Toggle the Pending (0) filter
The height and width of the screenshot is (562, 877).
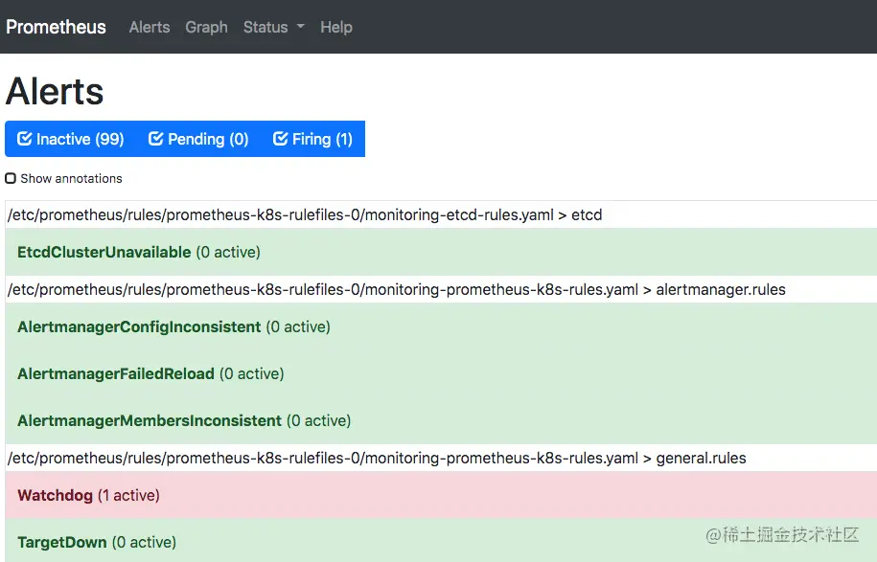(x=198, y=139)
